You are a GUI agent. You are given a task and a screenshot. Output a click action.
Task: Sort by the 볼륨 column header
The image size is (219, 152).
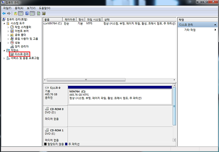tap(53, 19)
